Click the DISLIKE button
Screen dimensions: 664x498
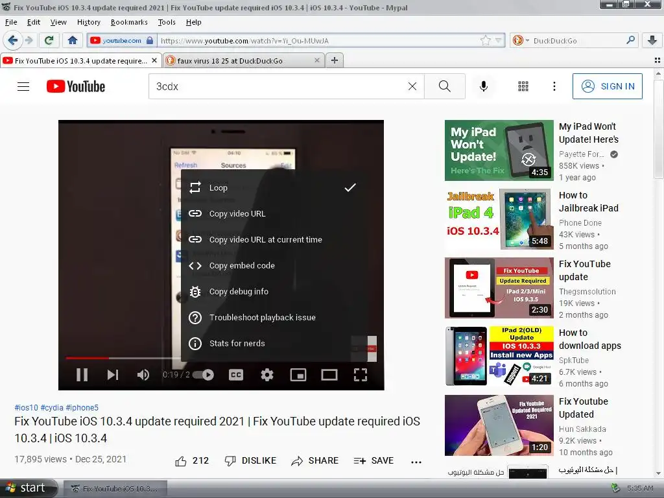[x=250, y=461]
